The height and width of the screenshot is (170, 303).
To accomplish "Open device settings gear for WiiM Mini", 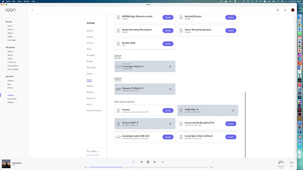I will (233, 110).
